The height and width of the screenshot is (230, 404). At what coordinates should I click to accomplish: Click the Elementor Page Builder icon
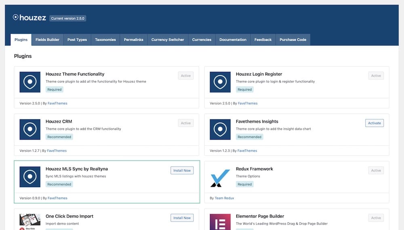[x=220, y=222]
